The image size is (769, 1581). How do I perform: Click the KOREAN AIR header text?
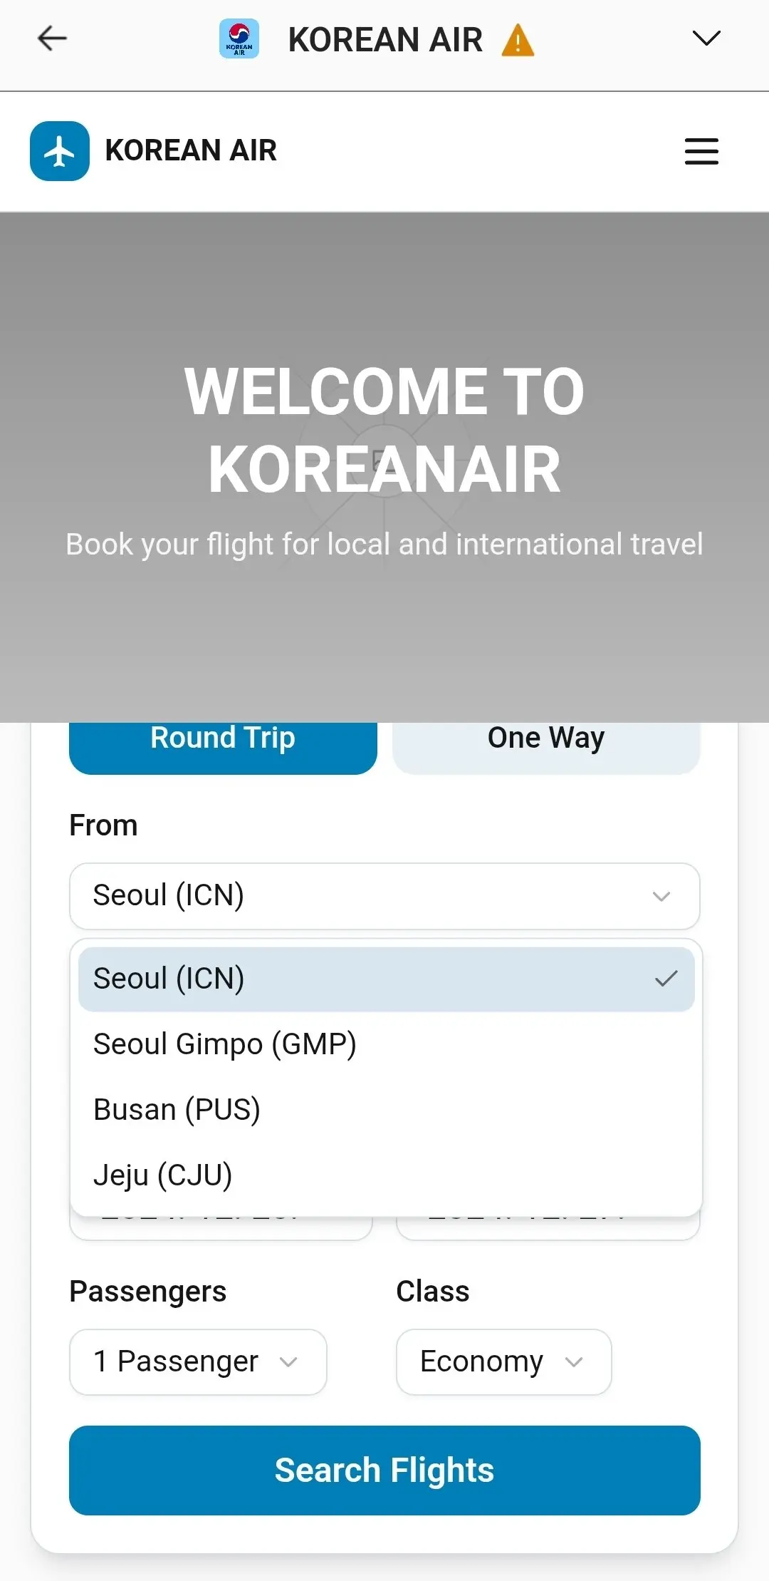pos(191,151)
